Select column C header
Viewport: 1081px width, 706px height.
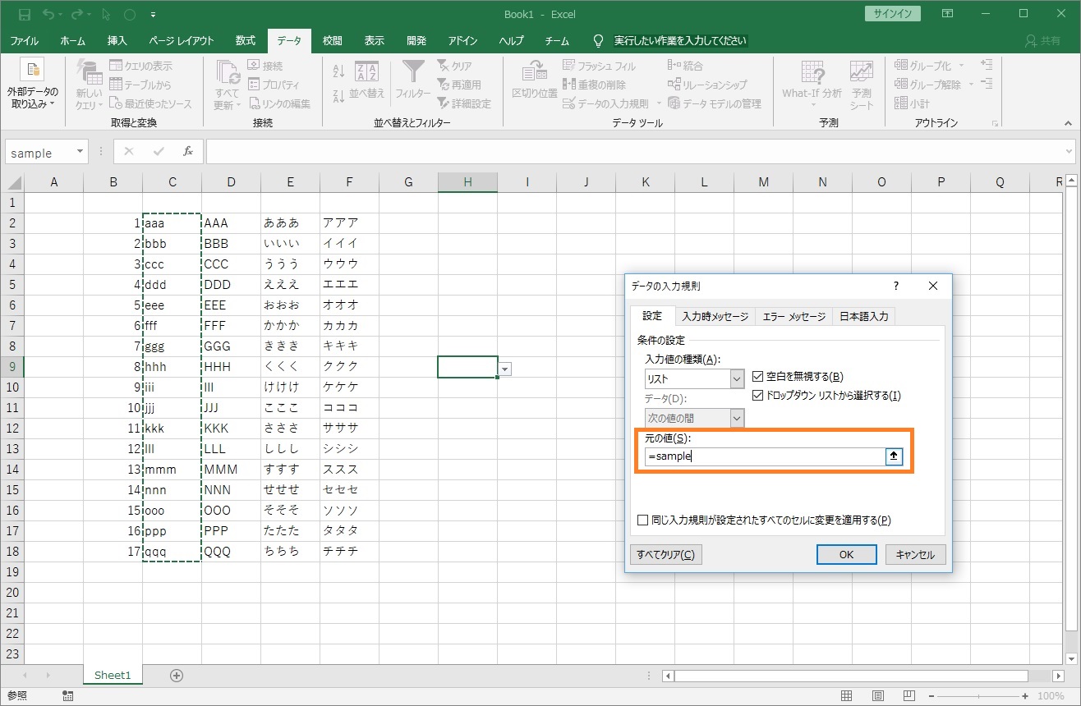click(172, 182)
